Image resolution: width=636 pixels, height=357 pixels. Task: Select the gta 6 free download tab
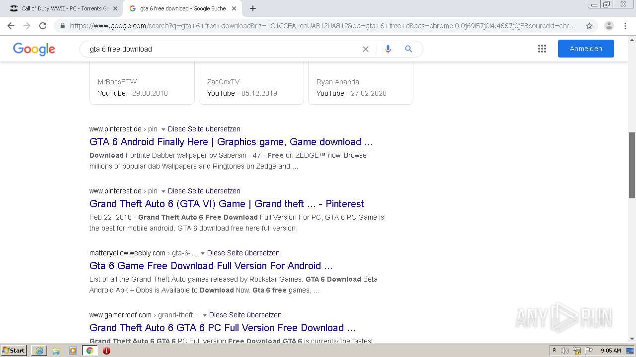tap(182, 8)
